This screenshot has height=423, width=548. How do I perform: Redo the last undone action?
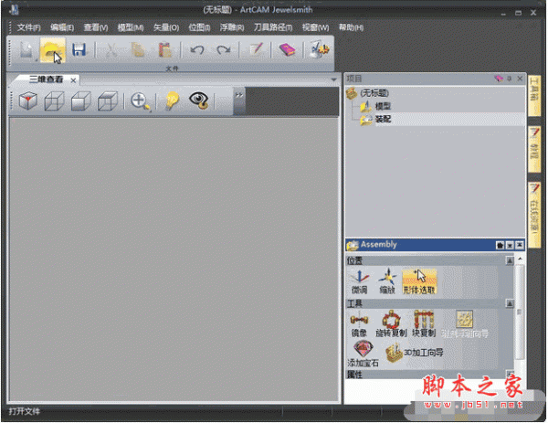[224, 50]
